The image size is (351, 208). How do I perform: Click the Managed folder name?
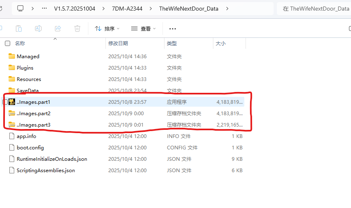(28, 56)
